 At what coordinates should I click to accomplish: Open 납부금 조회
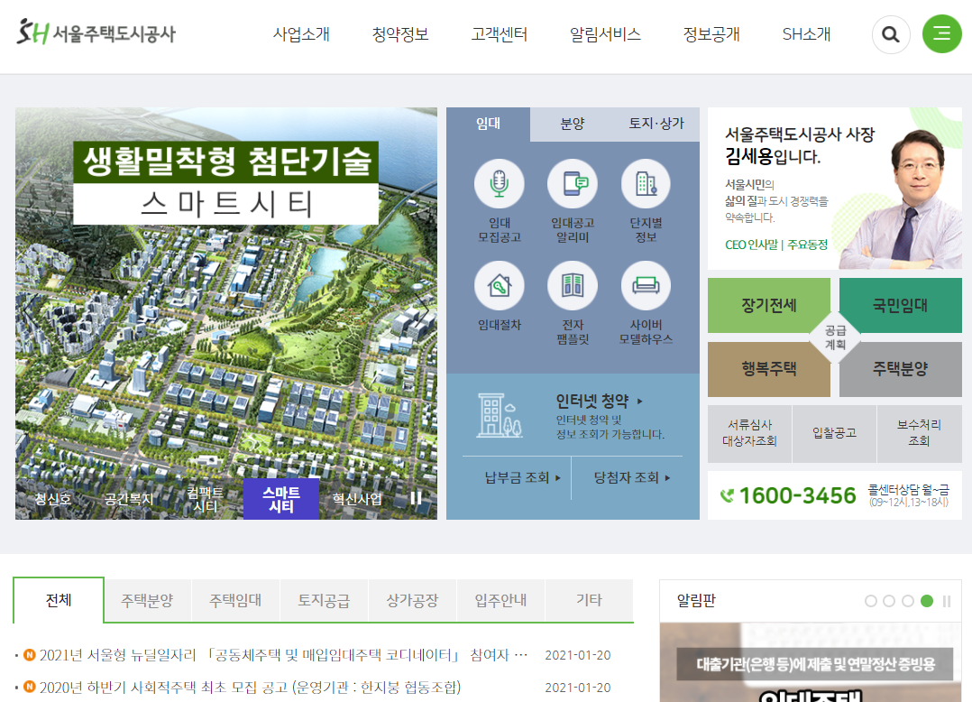(x=523, y=477)
